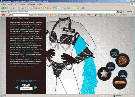
Task: Click the right cyan arrow beside name tag
Action: [x=36, y=87]
